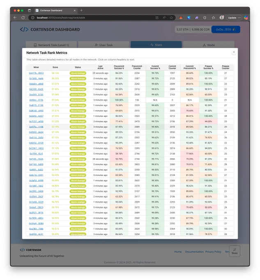The height and width of the screenshot is (280, 260).
Task: Switch to the User Task tab
Action: tap(104, 45)
